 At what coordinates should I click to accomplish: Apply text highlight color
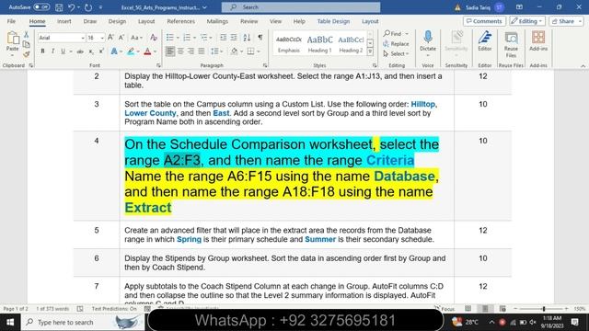pyautogui.click(x=131, y=51)
